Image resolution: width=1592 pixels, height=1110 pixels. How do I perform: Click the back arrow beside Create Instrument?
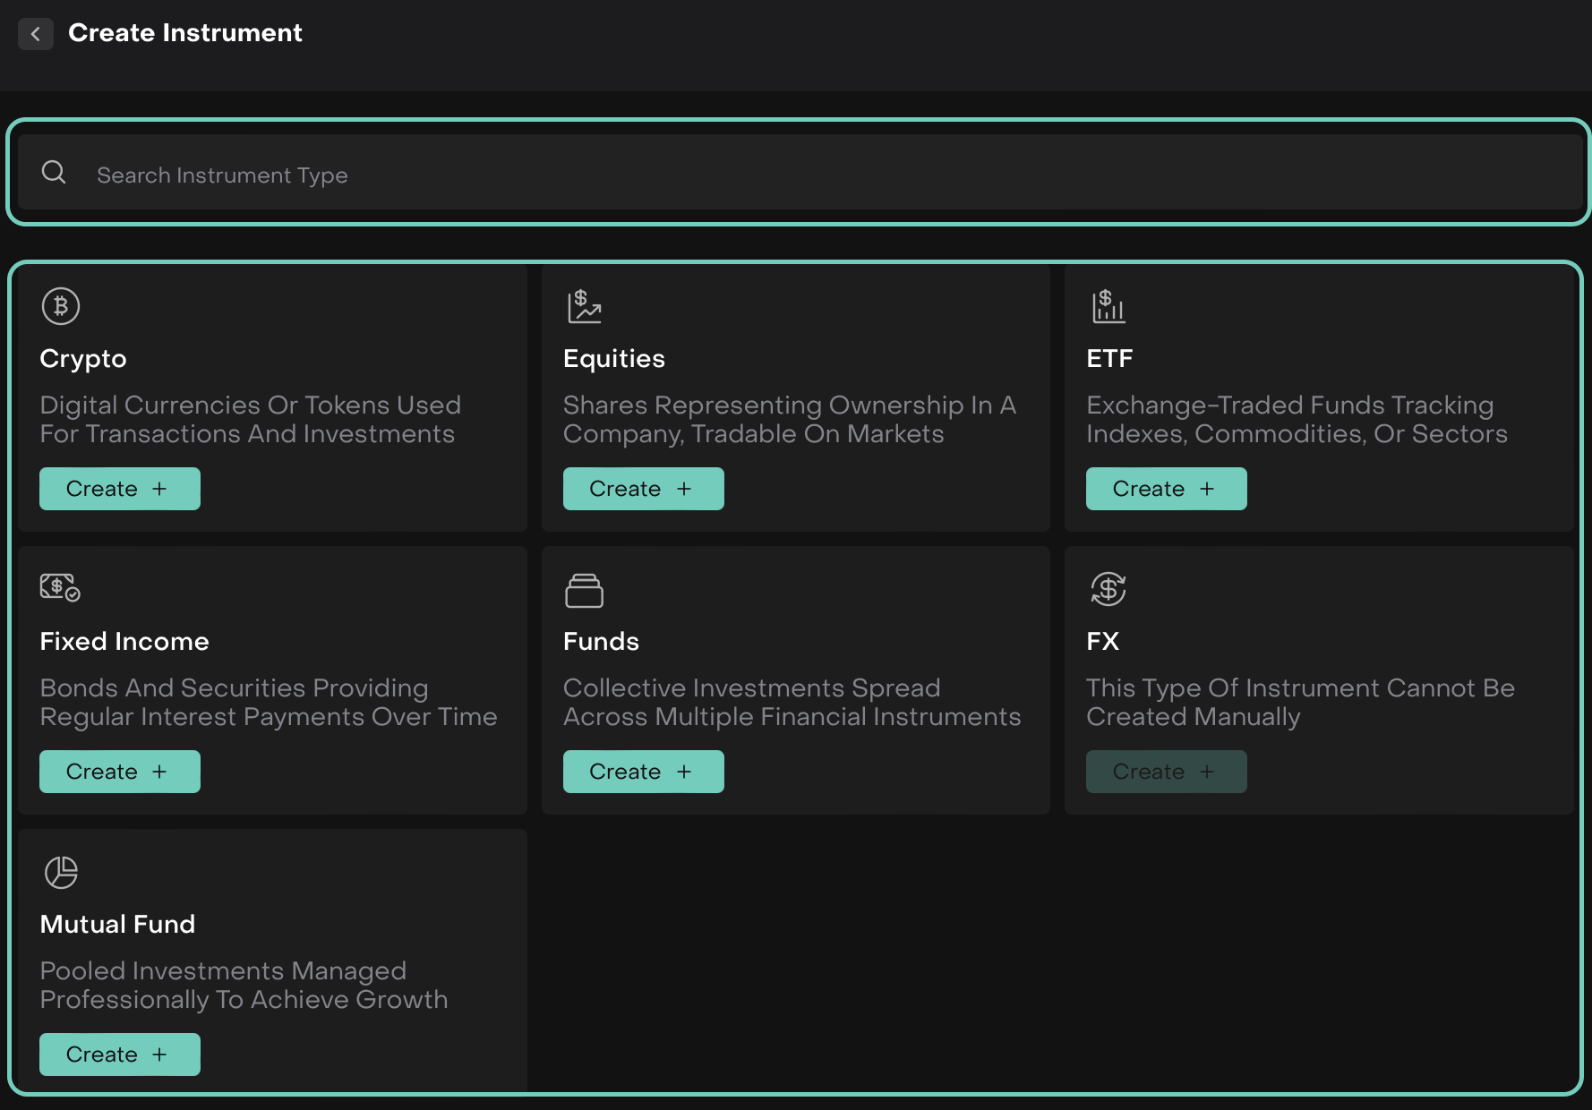[36, 34]
